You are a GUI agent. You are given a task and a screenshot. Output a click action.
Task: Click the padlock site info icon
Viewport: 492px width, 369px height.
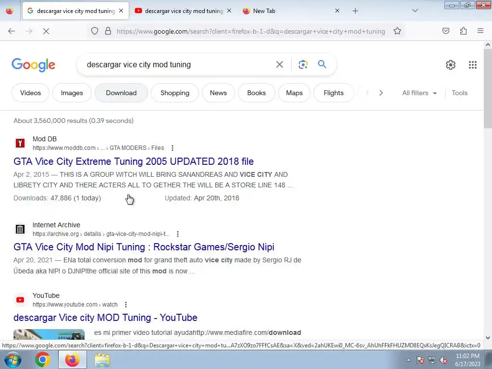click(x=108, y=31)
